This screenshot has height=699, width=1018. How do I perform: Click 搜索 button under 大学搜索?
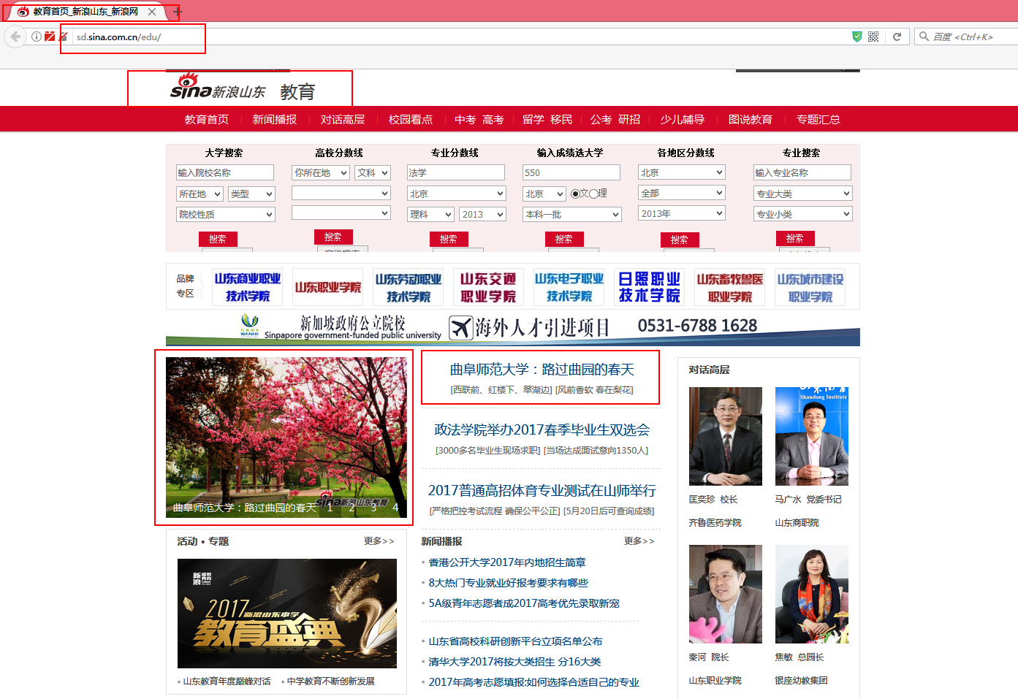point(218,239)
